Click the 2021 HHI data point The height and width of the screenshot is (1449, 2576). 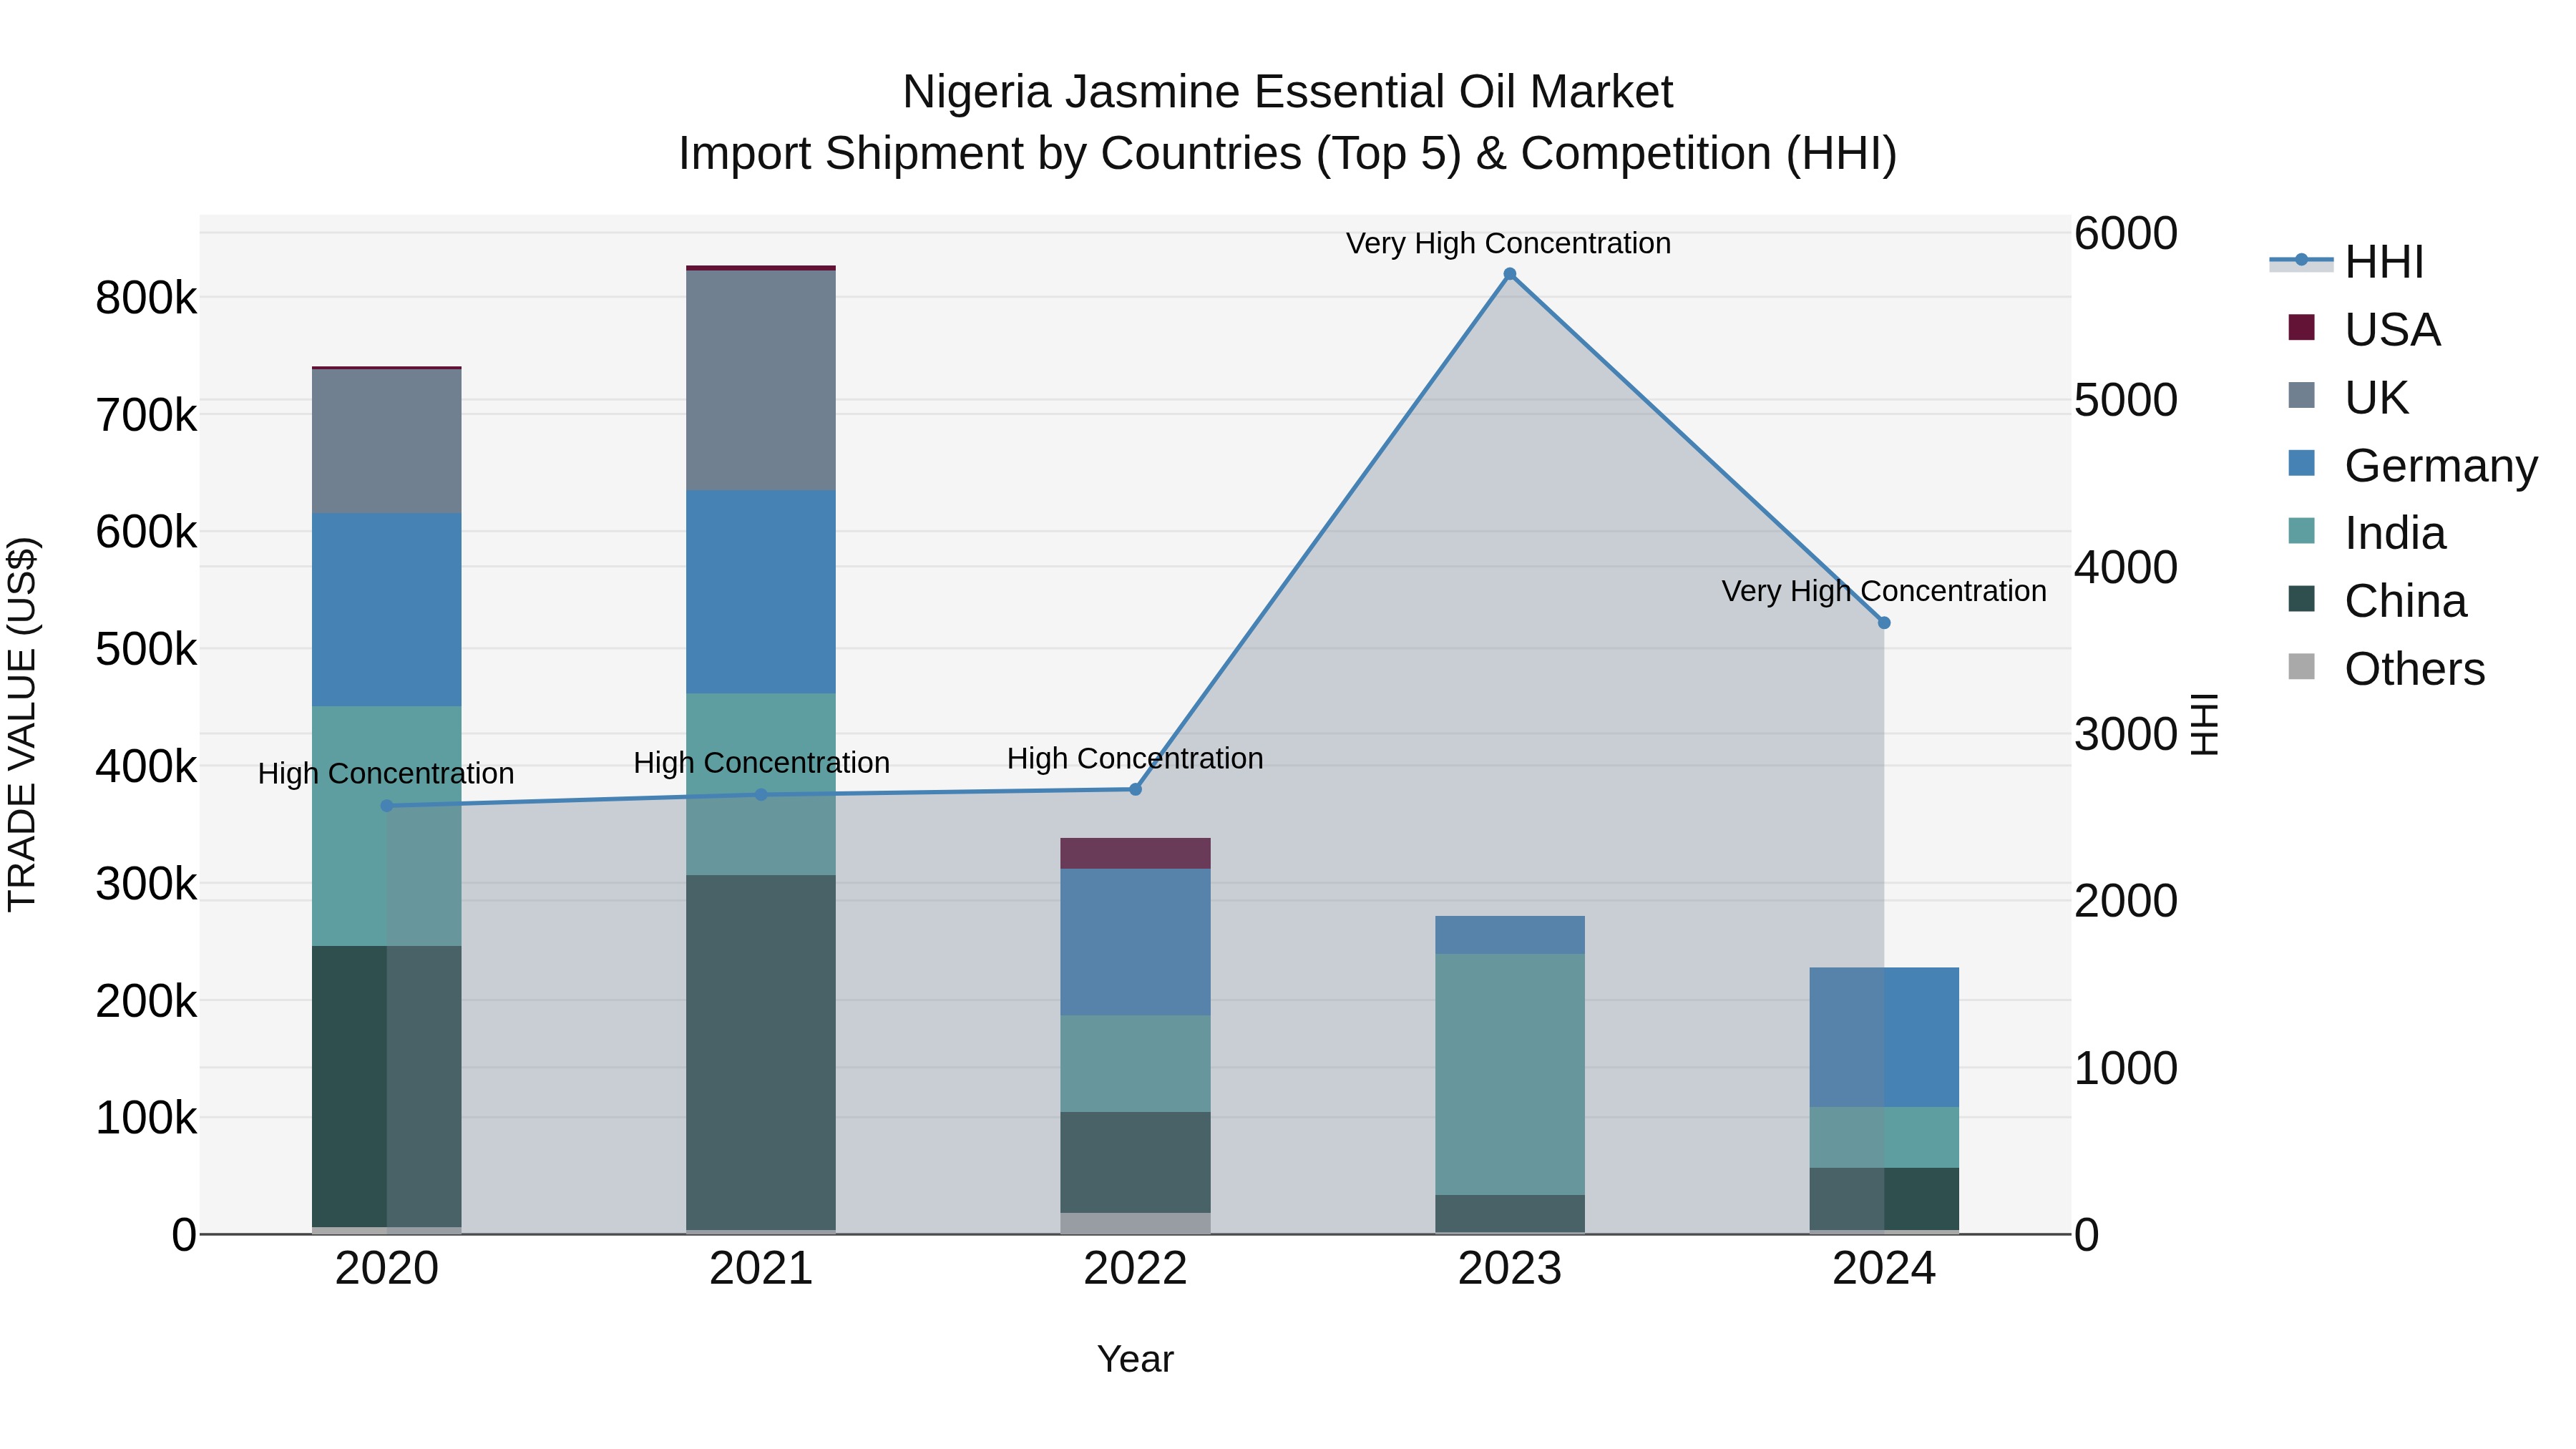coord(761,795)
